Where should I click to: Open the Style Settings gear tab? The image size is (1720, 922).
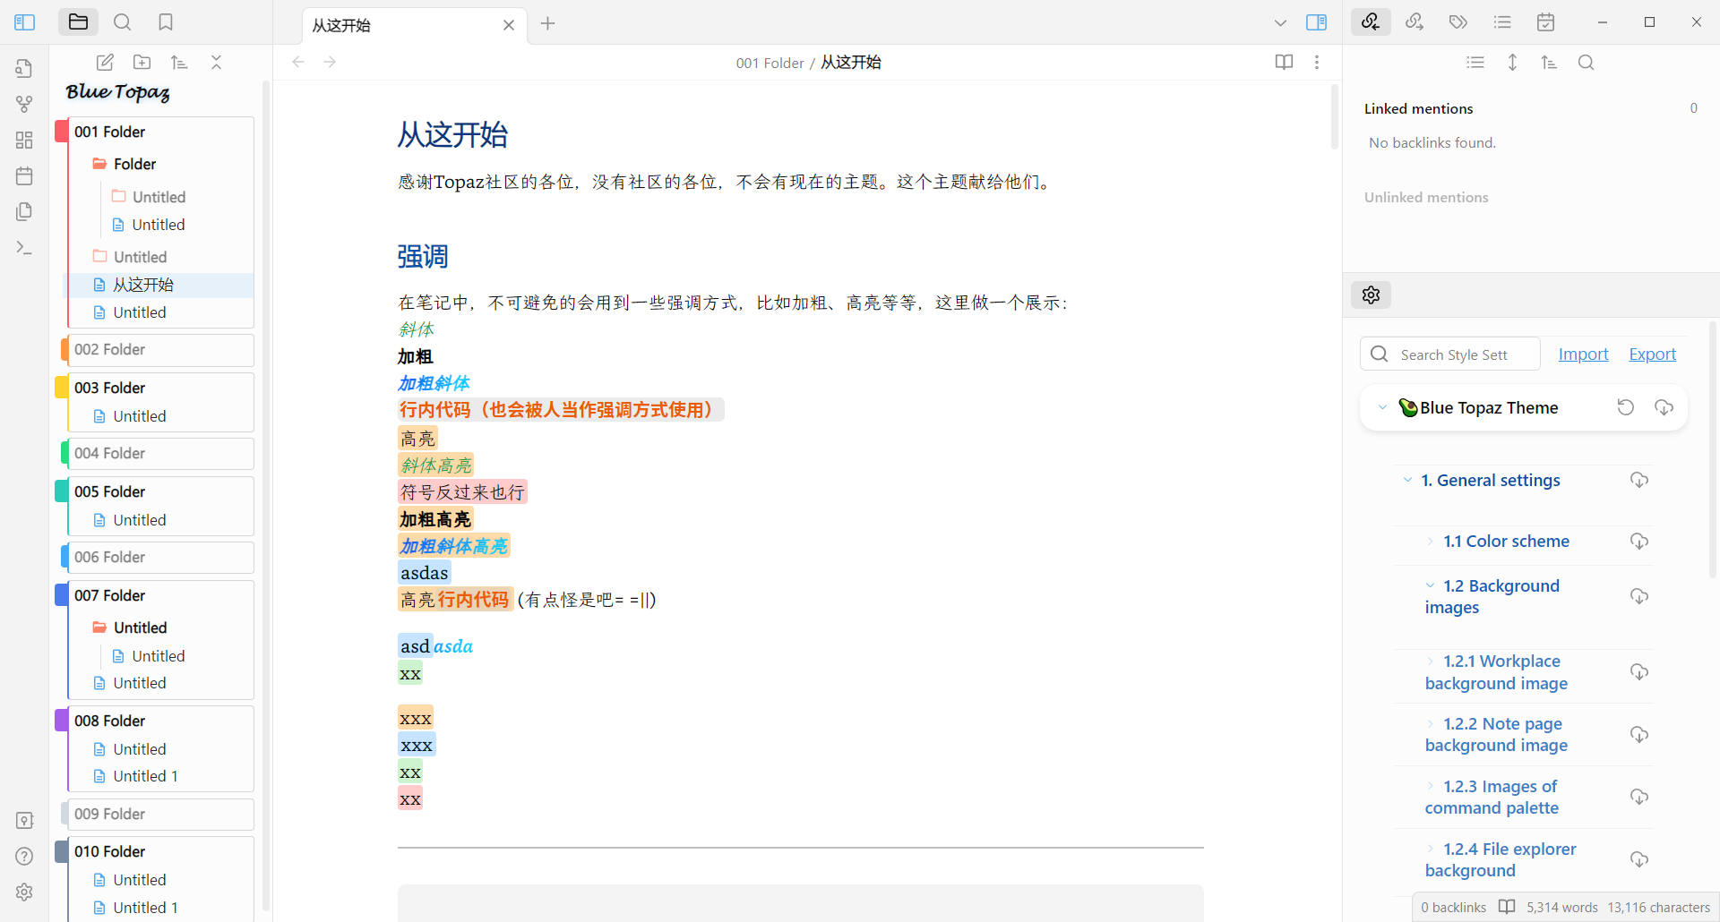(x=1371, y=295)
